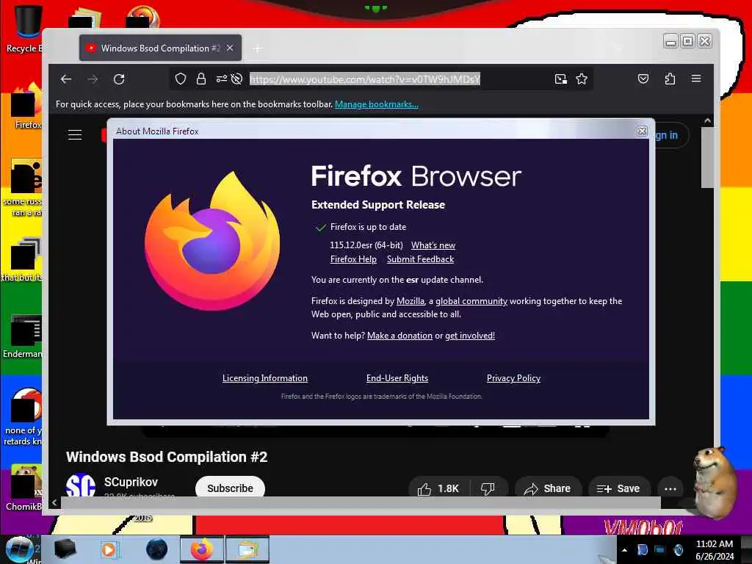Click the page vertical scrollbar thumb

707,157
